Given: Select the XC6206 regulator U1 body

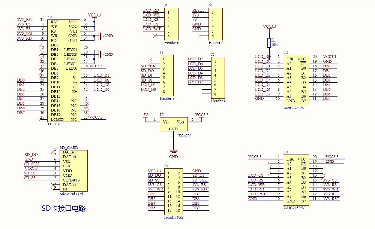Looking at the screenshot, I should 173,125.
